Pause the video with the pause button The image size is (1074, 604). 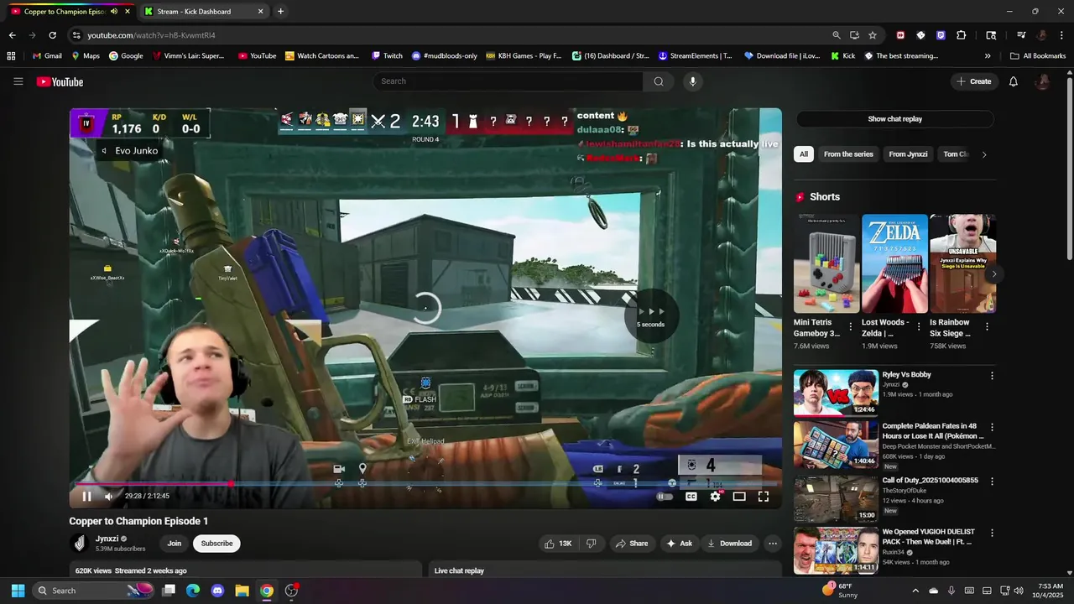tap(86, 497)
